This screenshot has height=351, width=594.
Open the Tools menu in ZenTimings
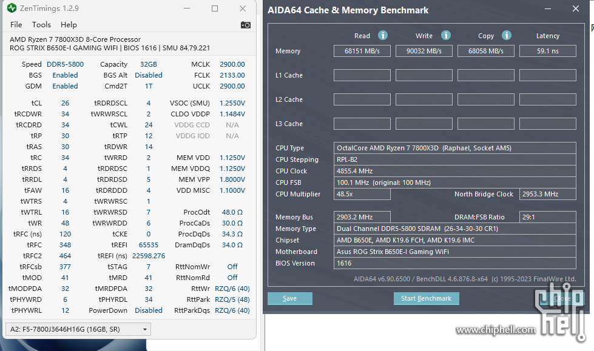tap(41, 25)
